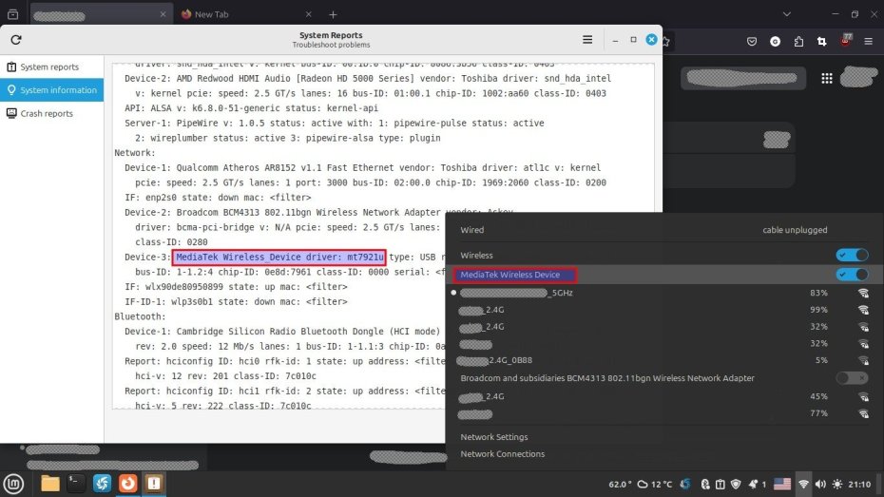Open the Firefox application menu
The height and width of the screenshot is (497, 884).
[868, 41]
